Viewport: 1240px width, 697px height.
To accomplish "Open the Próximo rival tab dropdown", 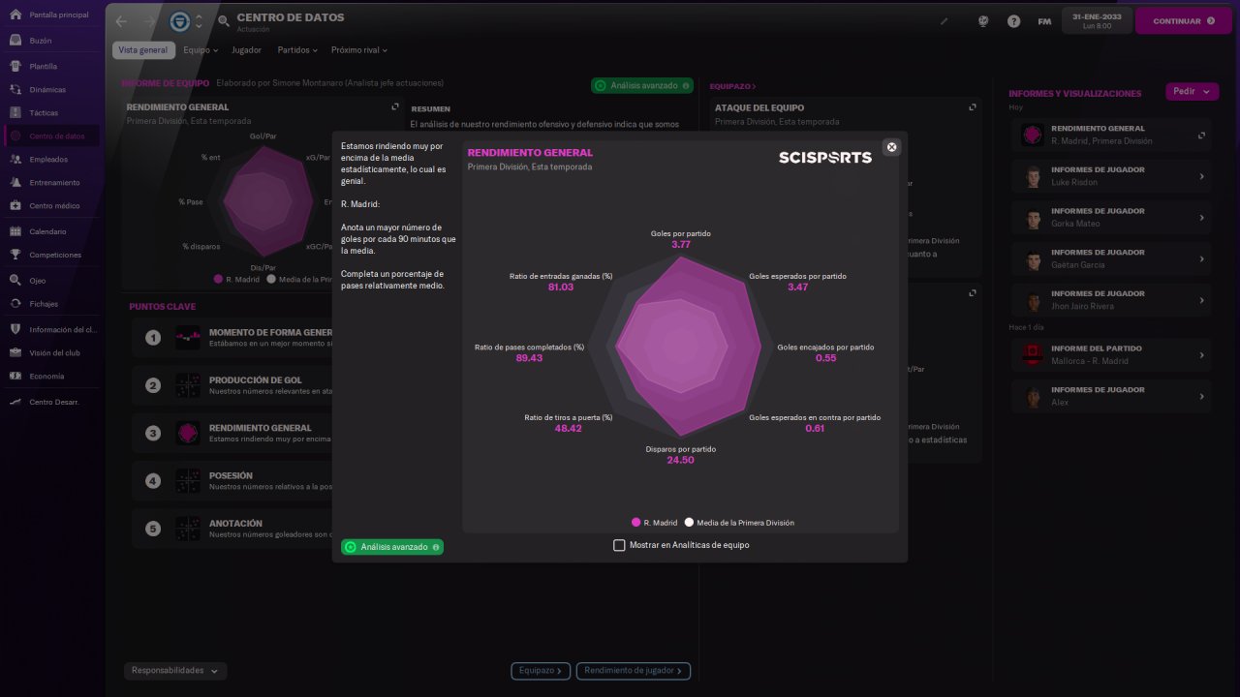I will click(x=358, y=50).
